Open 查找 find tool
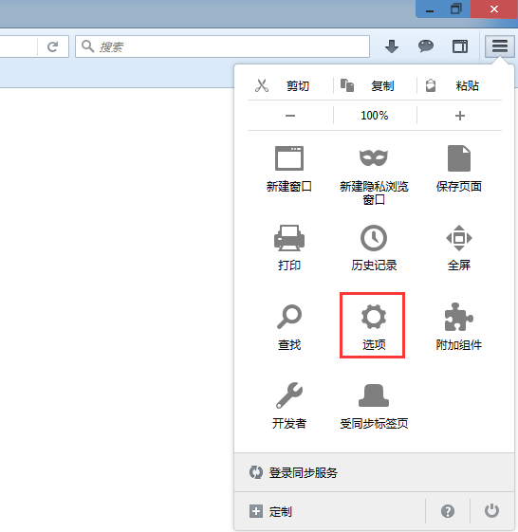This screenshot has width=518, height=532. [x=289, y=327]
